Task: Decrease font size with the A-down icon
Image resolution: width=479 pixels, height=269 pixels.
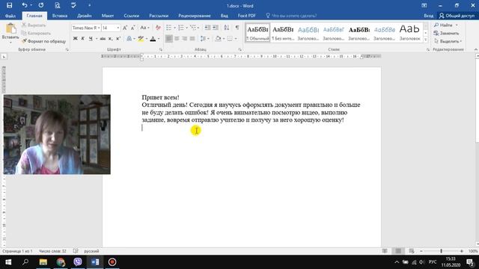Action: (133, 28)
